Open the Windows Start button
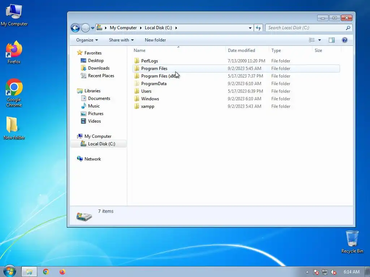The width and height of the screenshot is (370, 277). 9,271
